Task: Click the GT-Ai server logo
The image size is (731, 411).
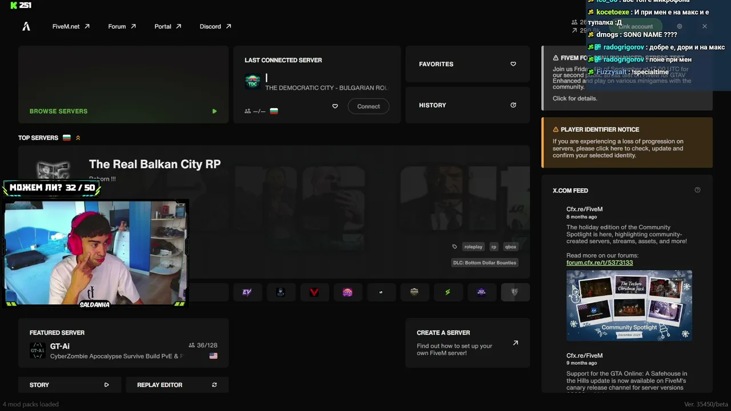Action: click(x=38, y=350)
